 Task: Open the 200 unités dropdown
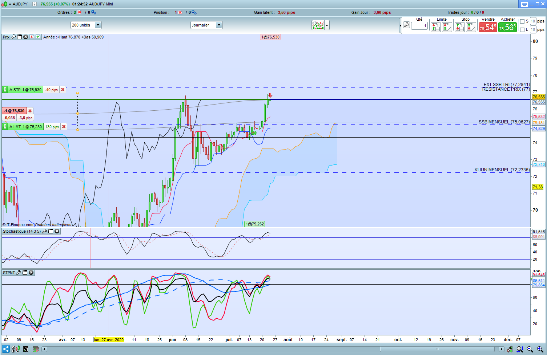click(x=86, y=25)
